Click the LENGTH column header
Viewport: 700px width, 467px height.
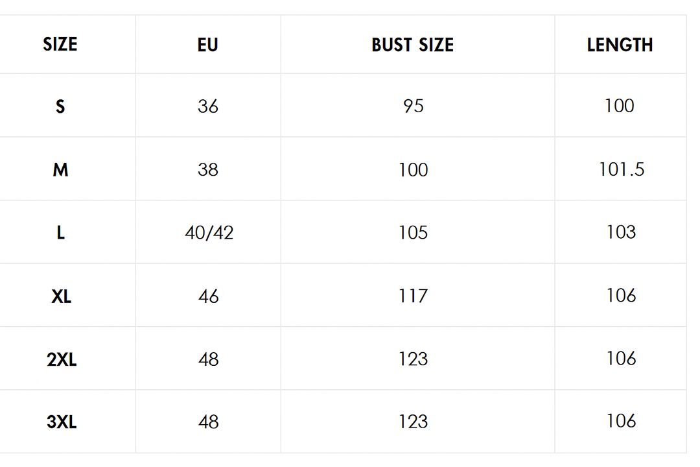620,45
